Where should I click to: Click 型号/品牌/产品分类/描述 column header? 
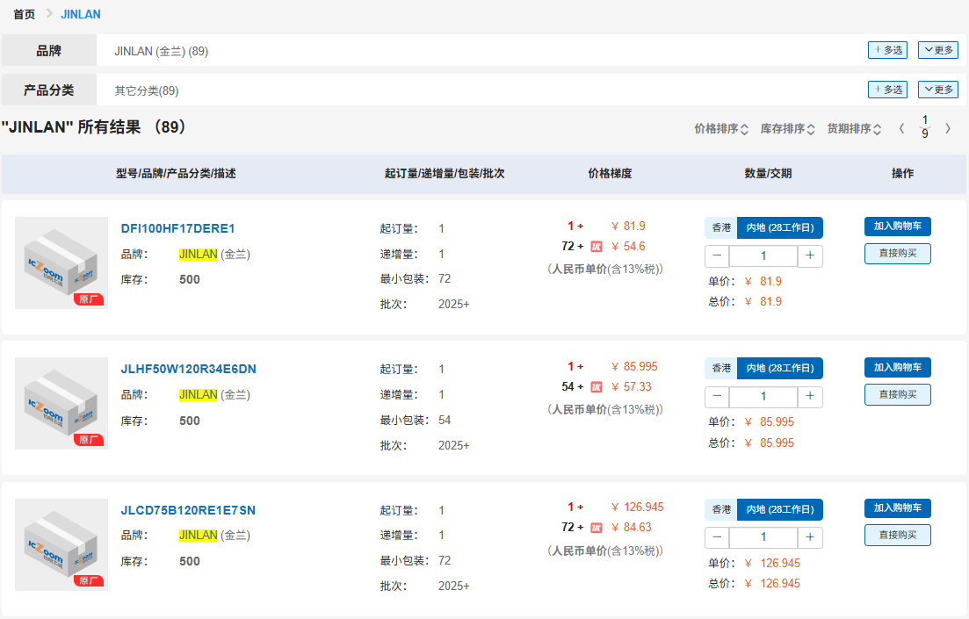point(176,174)
